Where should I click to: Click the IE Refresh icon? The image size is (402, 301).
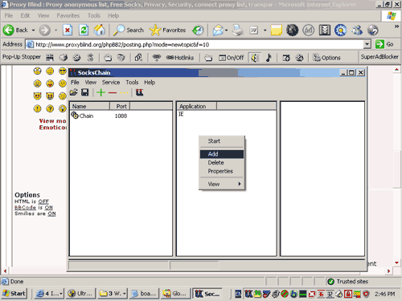coord(84,30)
